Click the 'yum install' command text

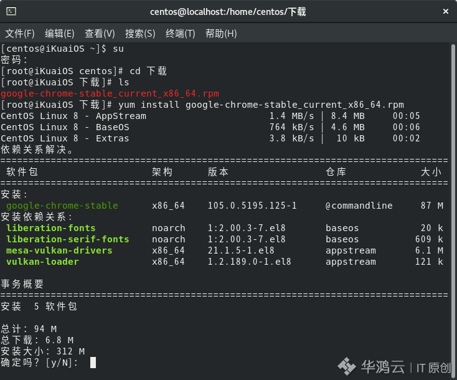(x=149, y=105)
